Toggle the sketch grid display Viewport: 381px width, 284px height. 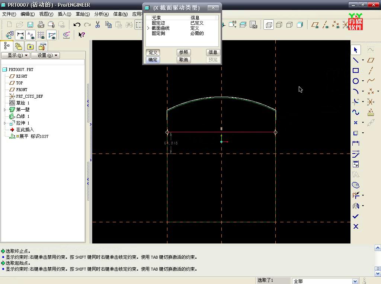[41, 35]
